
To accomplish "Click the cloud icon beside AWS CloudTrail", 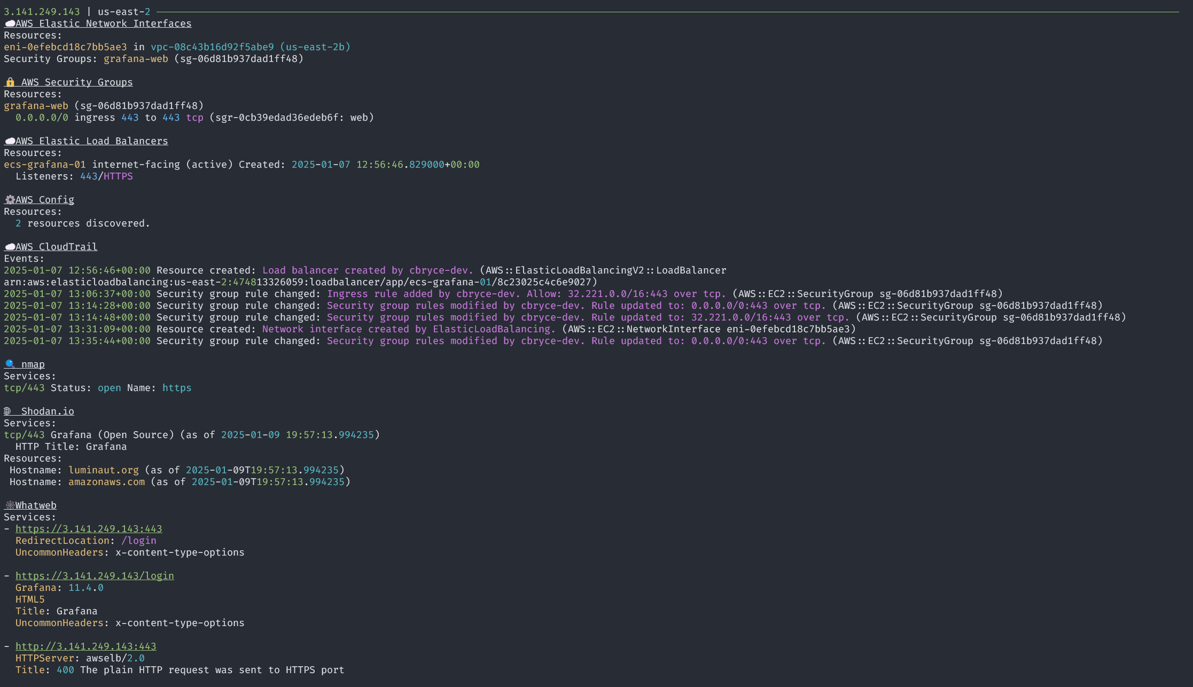I will point(10,247).
